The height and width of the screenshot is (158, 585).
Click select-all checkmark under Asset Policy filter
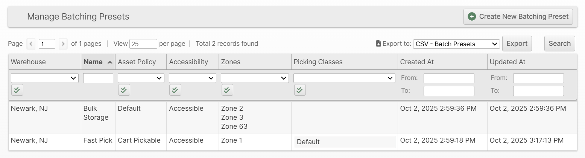[124, 90]
